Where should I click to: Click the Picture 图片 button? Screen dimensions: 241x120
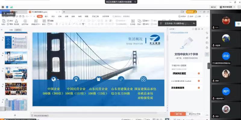[146, 21]
